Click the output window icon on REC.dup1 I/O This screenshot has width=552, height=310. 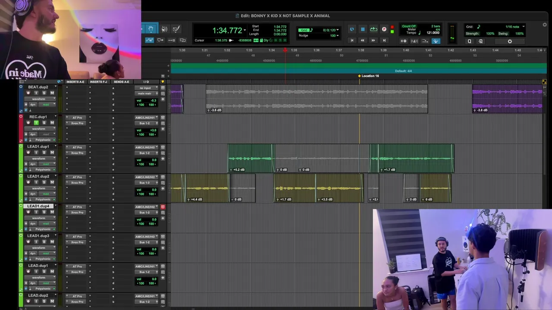[163, 118]
